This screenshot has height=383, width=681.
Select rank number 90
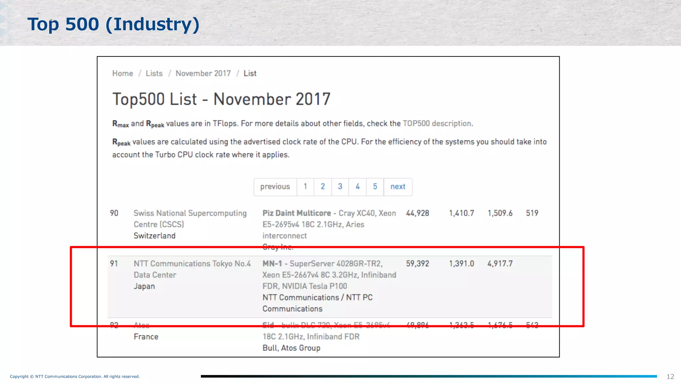click(114, 213)
